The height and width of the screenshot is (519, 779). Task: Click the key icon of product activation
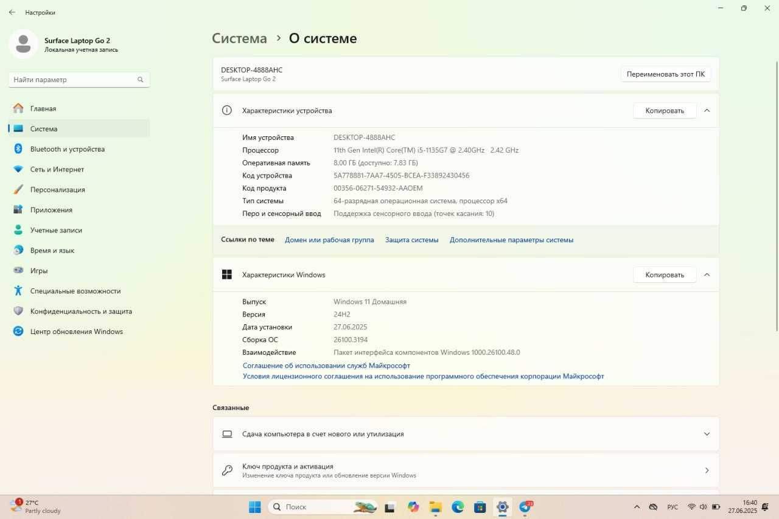(227, 470)
